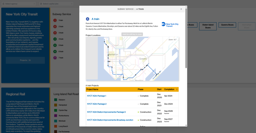The height and width of the screenshot is (133, 256).
Task: Select the 1 train red bullet
Action: coord(55,20)
